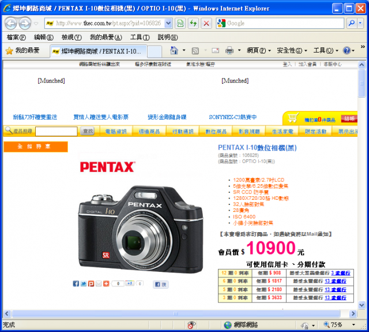This screenshot has width=369, height=332.
Task: Click the orange plus share icon
Action: (106, 283)
